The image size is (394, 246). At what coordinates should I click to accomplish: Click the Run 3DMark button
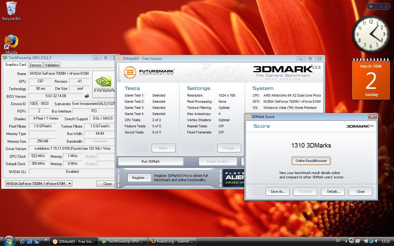pos(151,161)
